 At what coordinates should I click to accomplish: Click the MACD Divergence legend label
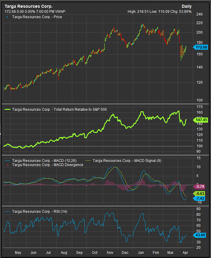(48, 165)
